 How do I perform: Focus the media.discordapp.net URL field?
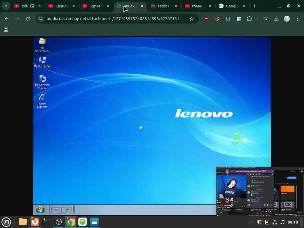[115, 19]
